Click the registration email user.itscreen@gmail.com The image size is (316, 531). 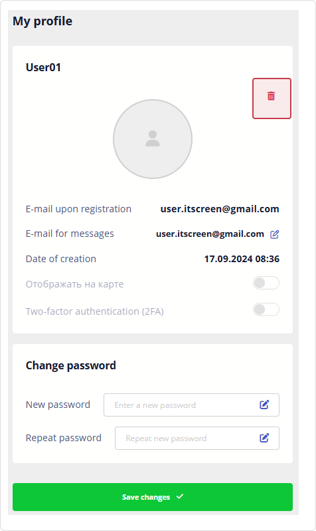[x=220, y=209]
